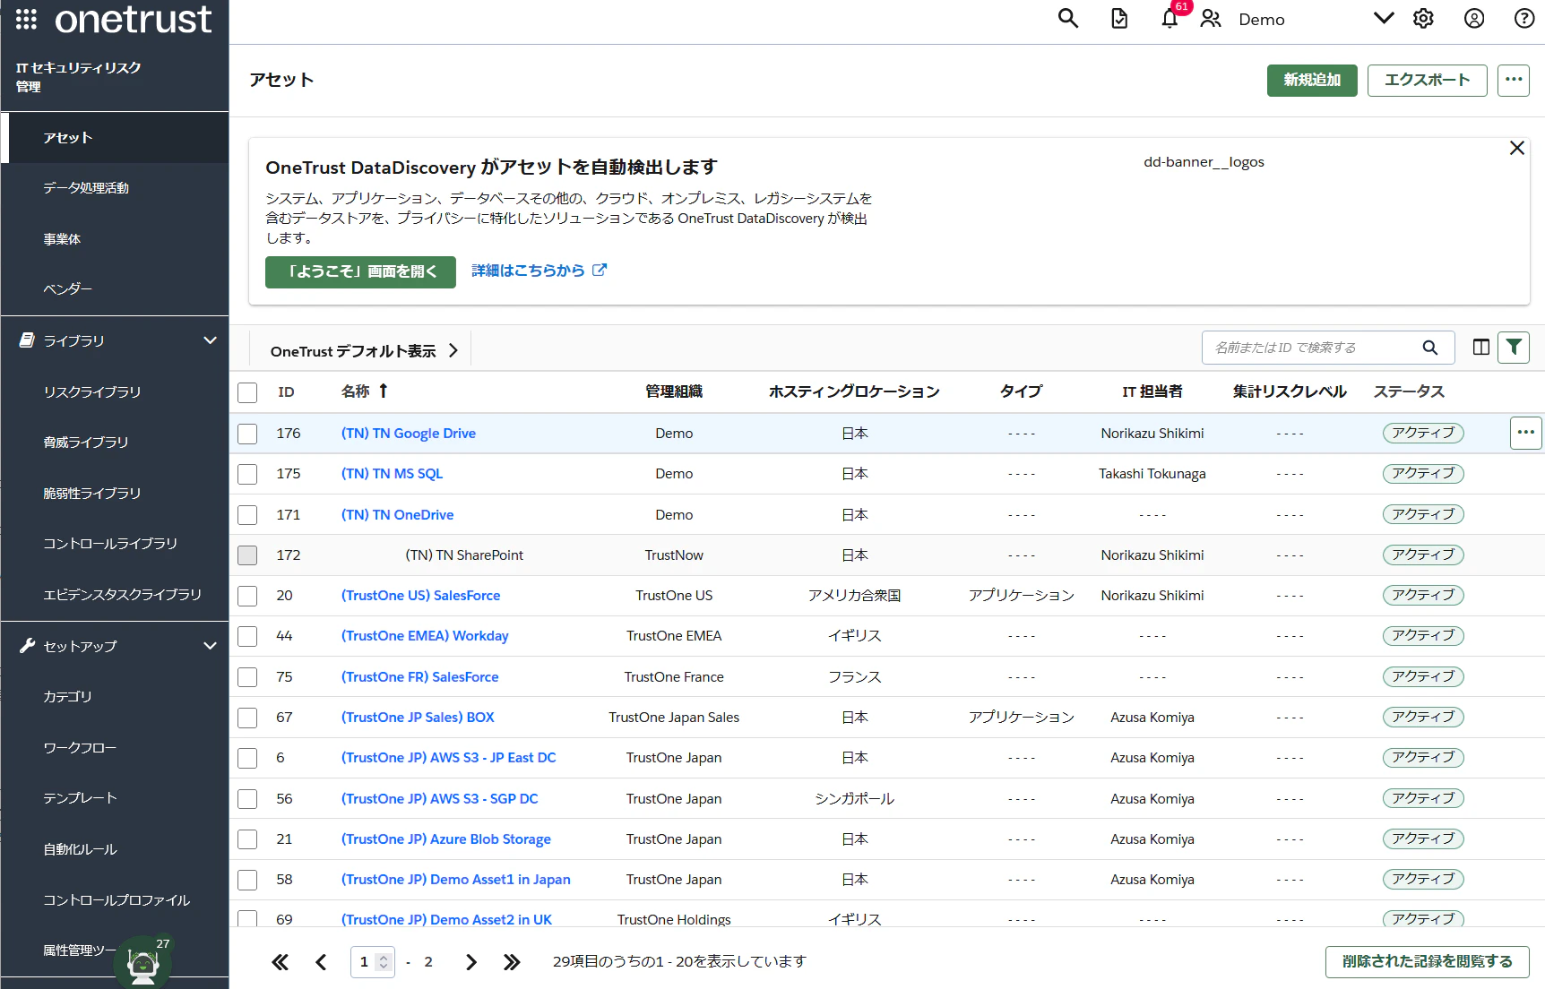1545x989 pixels.
Task: Toggle the select-all checkbox in table header
Action: [247, 392]
